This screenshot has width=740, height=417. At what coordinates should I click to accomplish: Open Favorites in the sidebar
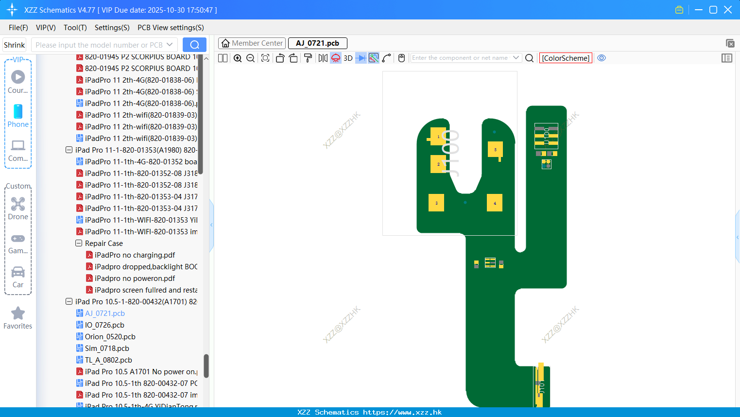18,318
